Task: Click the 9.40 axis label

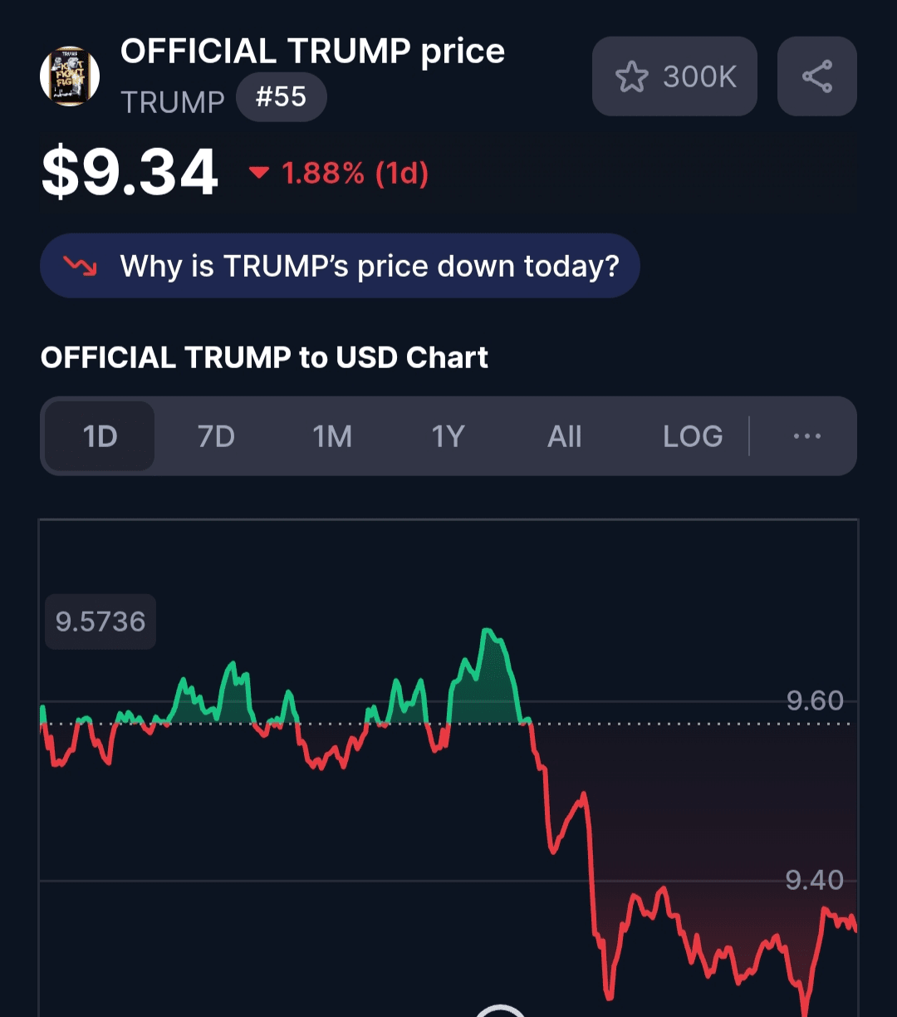Action: click(x=814, y=880)
